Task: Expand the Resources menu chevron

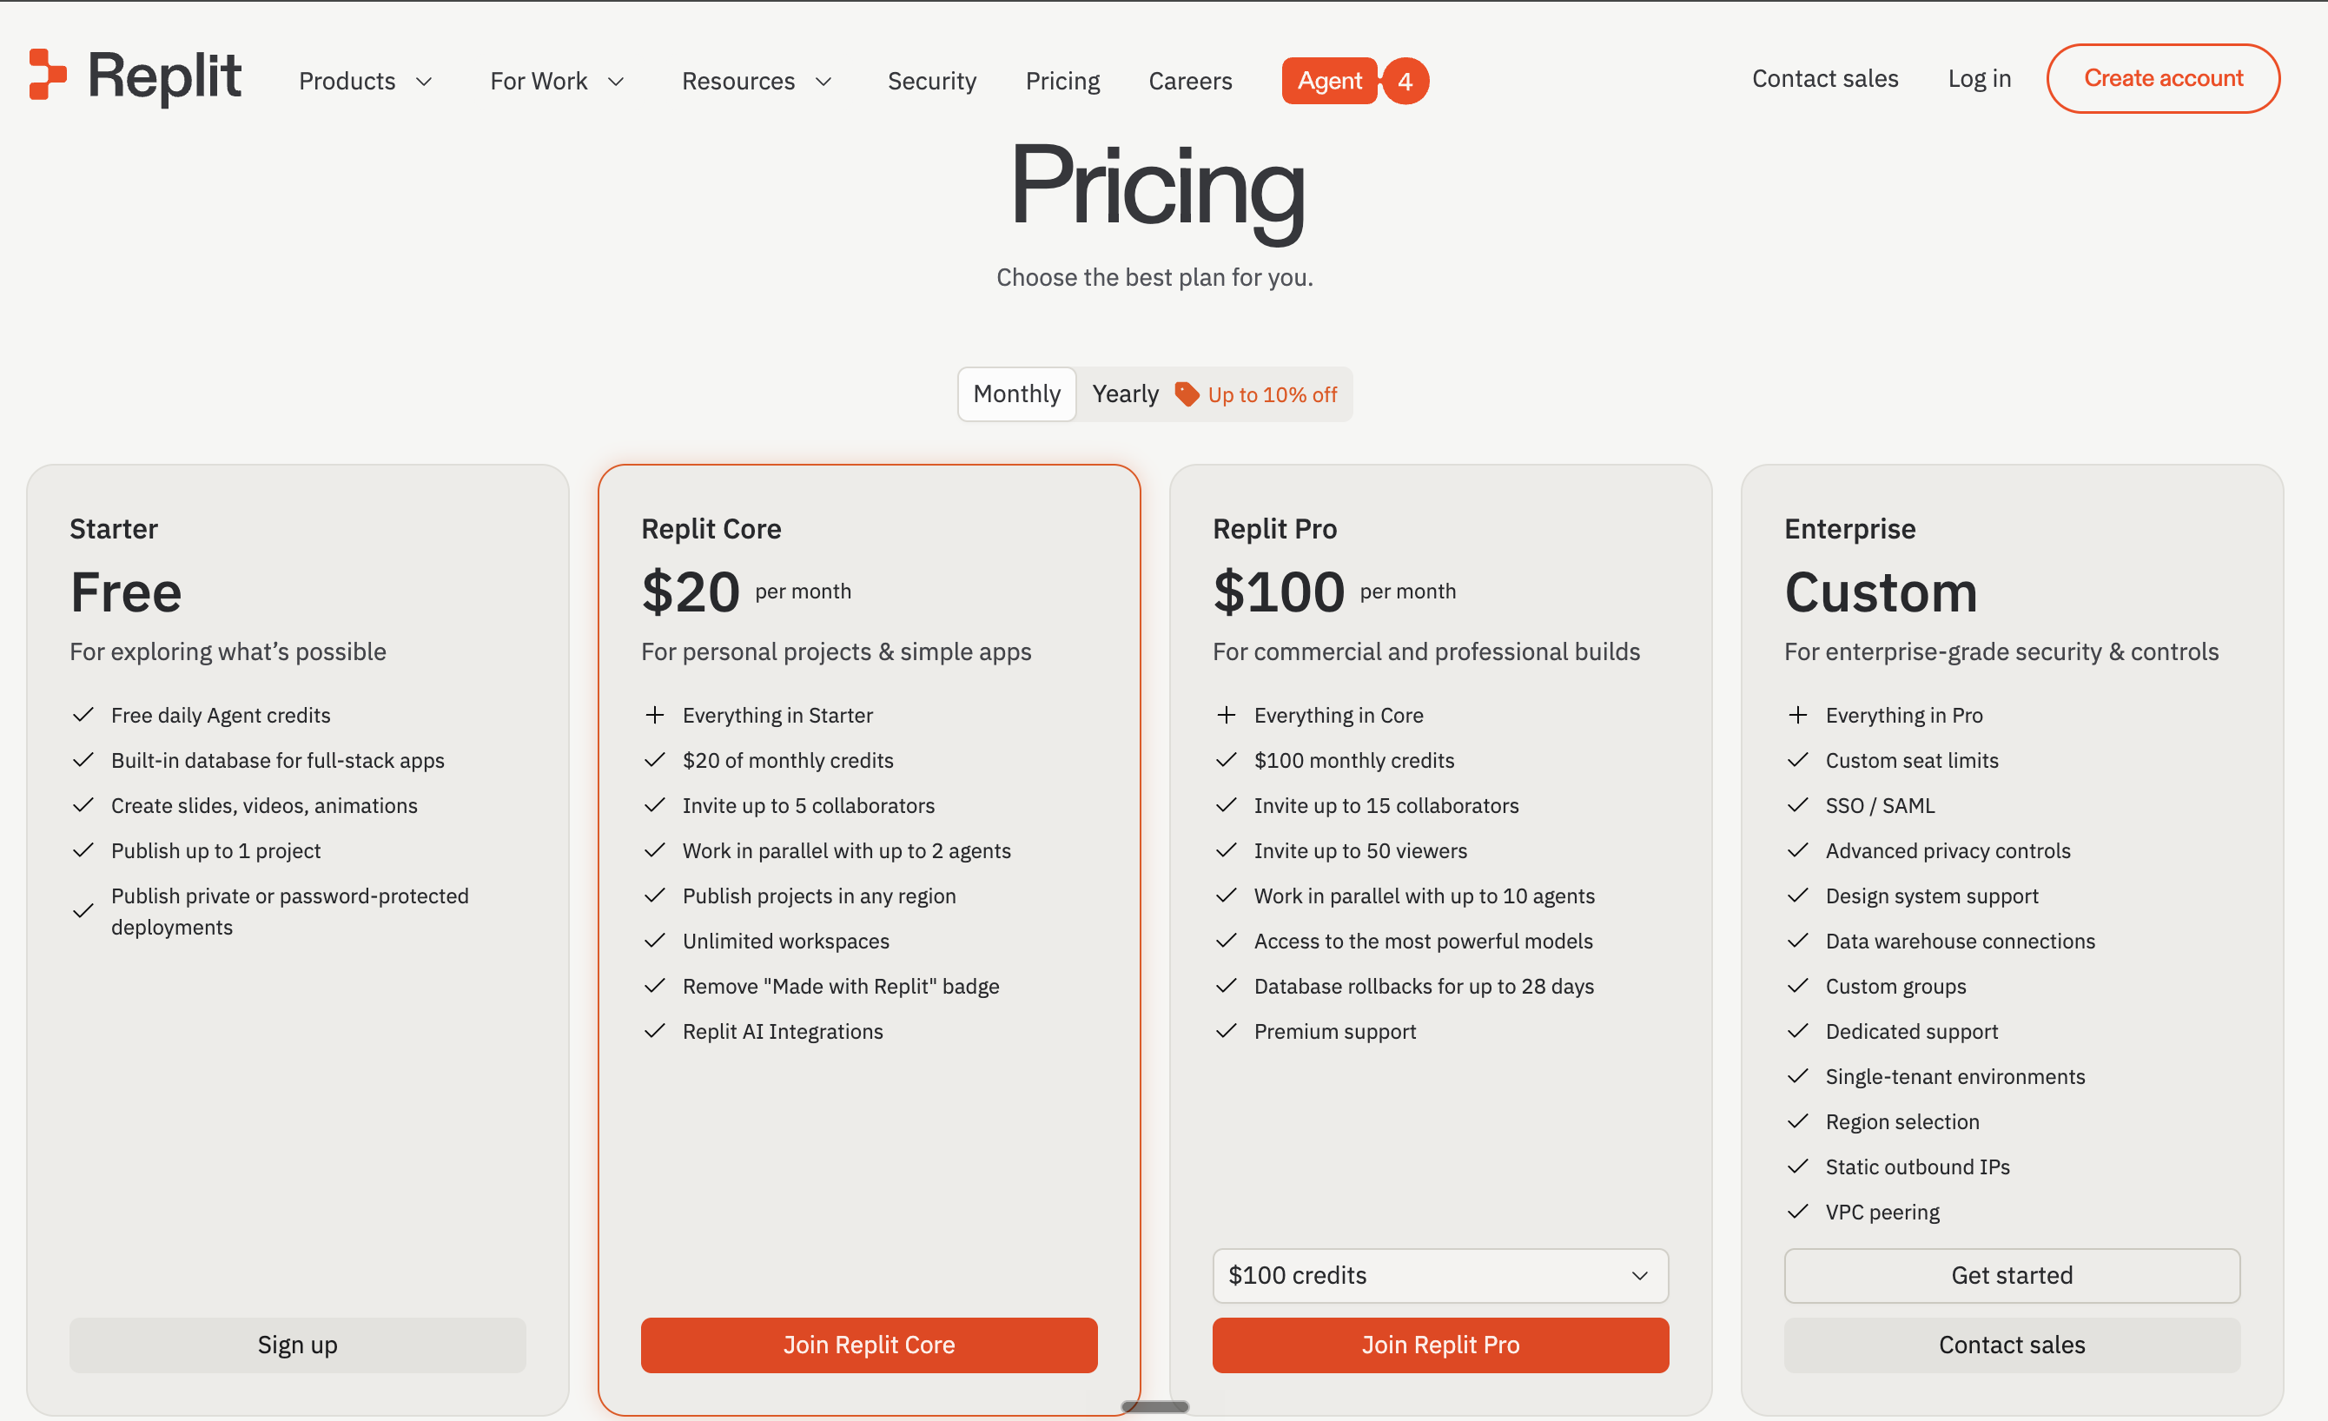Action: coord(823,83)
